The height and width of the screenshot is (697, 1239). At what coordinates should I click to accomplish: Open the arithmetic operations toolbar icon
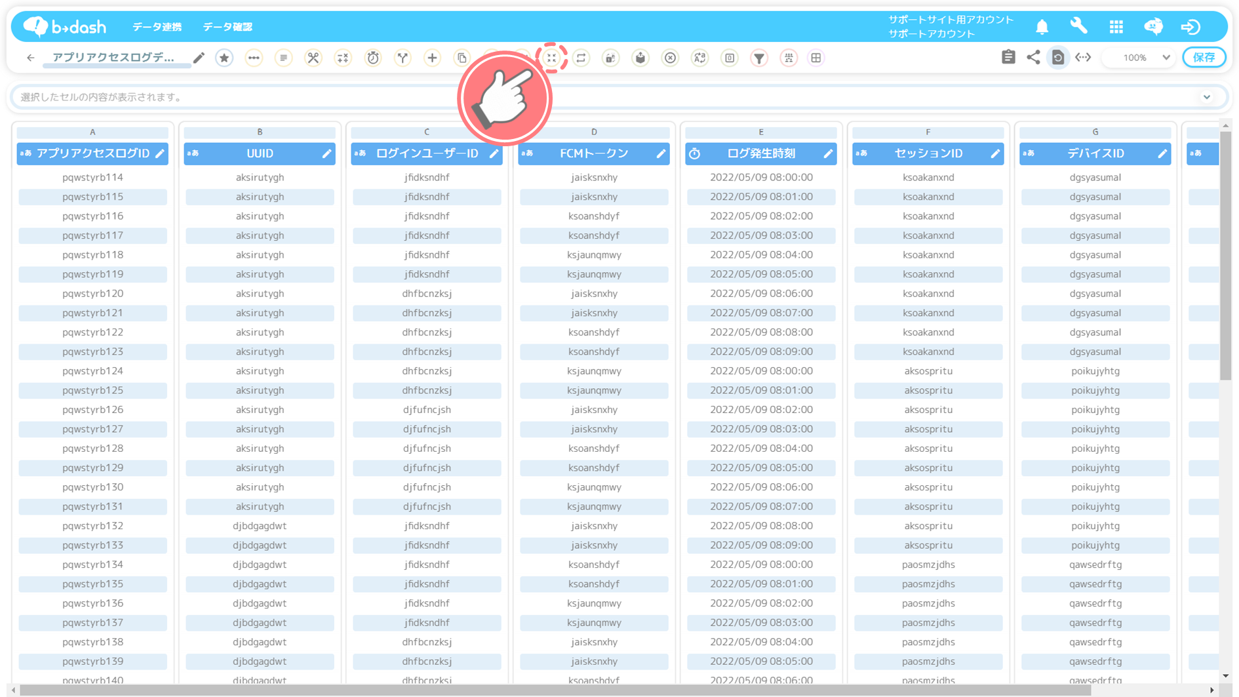tap(343, 58)
